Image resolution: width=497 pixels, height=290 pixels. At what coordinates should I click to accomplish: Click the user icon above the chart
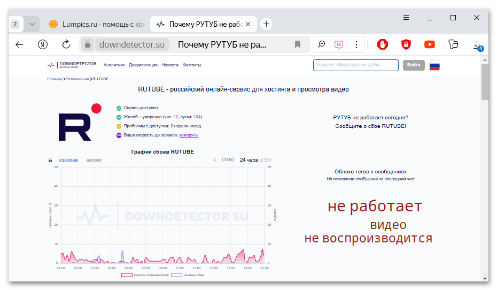(x=215, y=160)
